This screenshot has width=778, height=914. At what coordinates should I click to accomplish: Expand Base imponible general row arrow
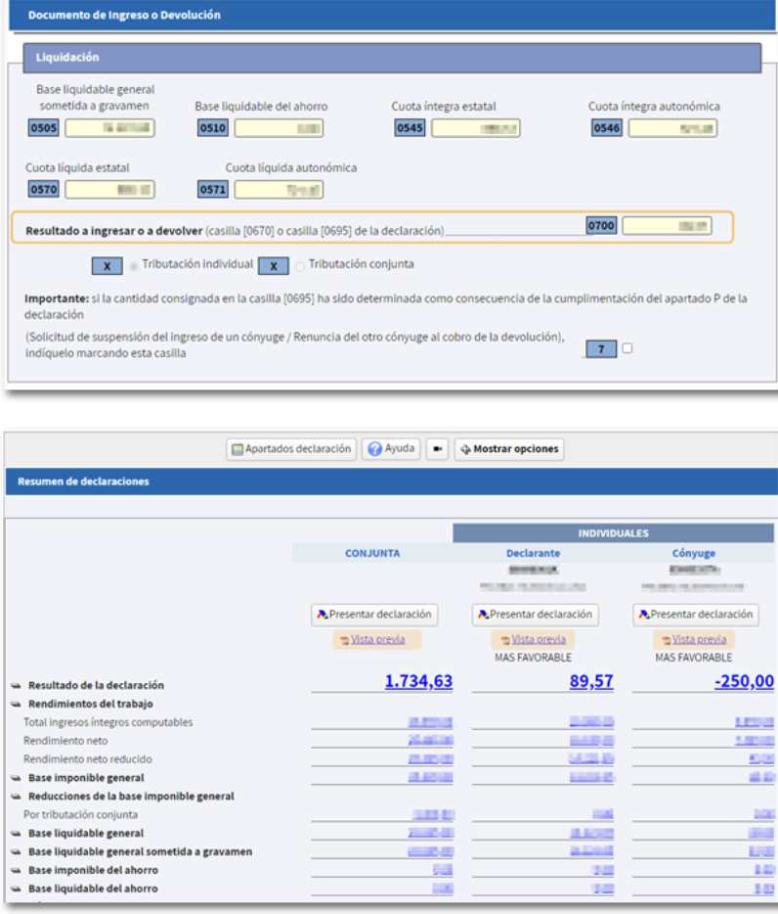16,778
